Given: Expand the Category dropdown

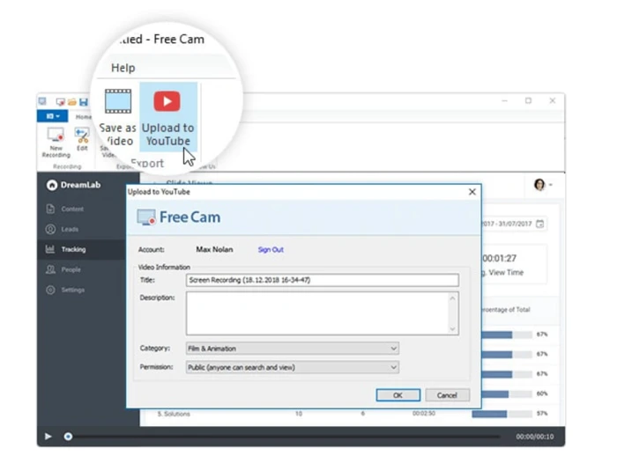Looking at the screenshot, I should (293, 349).
